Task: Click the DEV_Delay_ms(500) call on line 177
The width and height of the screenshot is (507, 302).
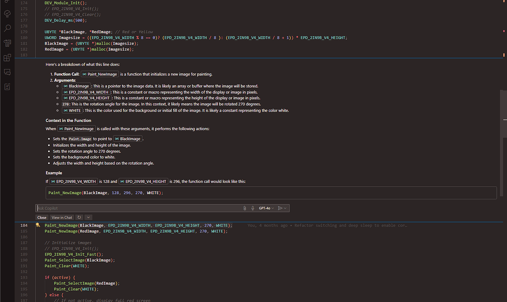Action: point(66,21)
